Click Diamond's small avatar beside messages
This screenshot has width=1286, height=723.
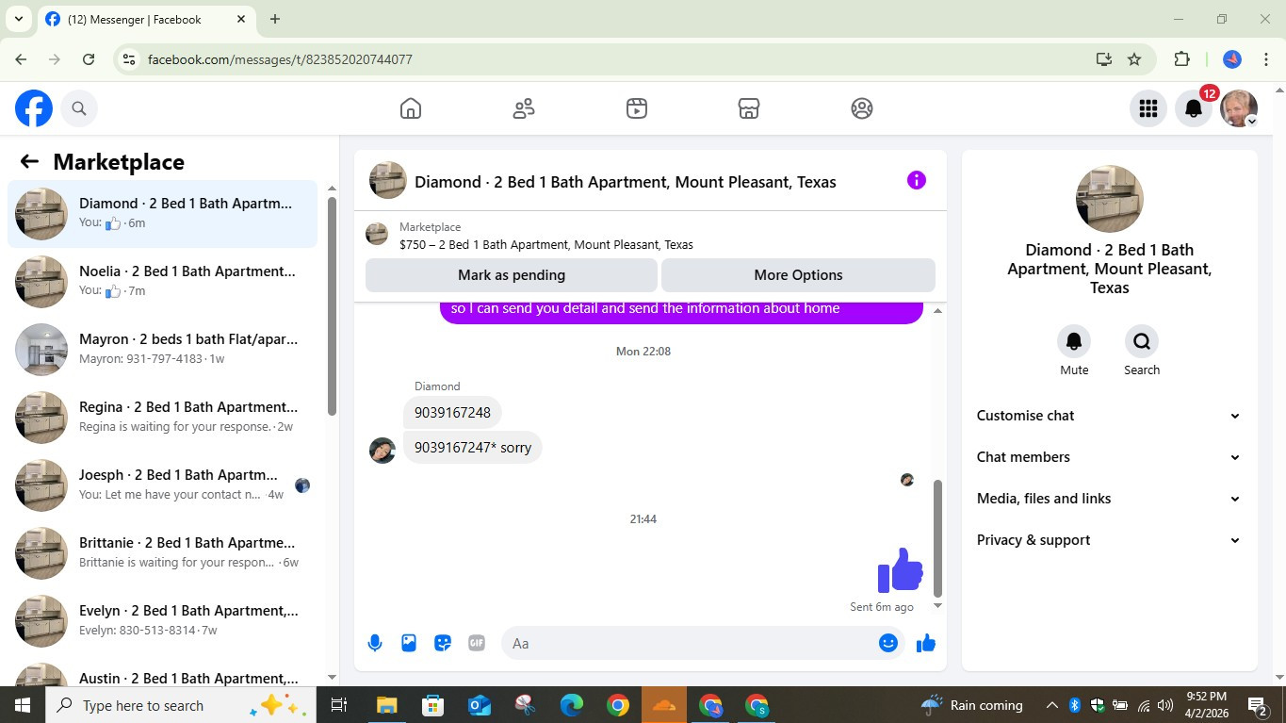pos(382,450)
